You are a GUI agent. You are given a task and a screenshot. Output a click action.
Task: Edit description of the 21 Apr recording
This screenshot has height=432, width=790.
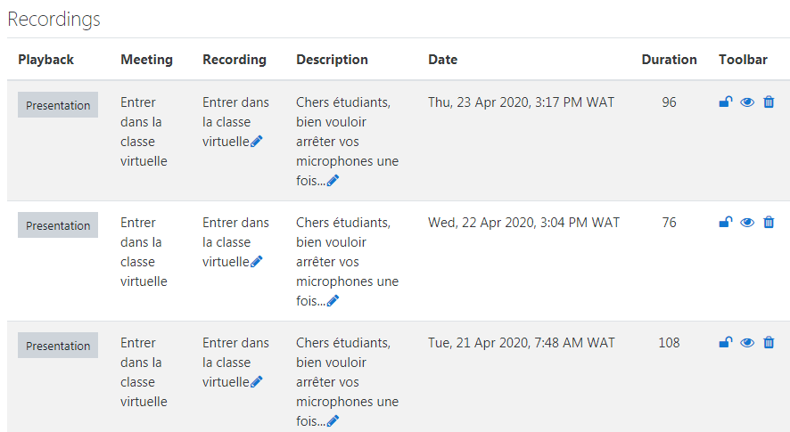coord(333,421)
